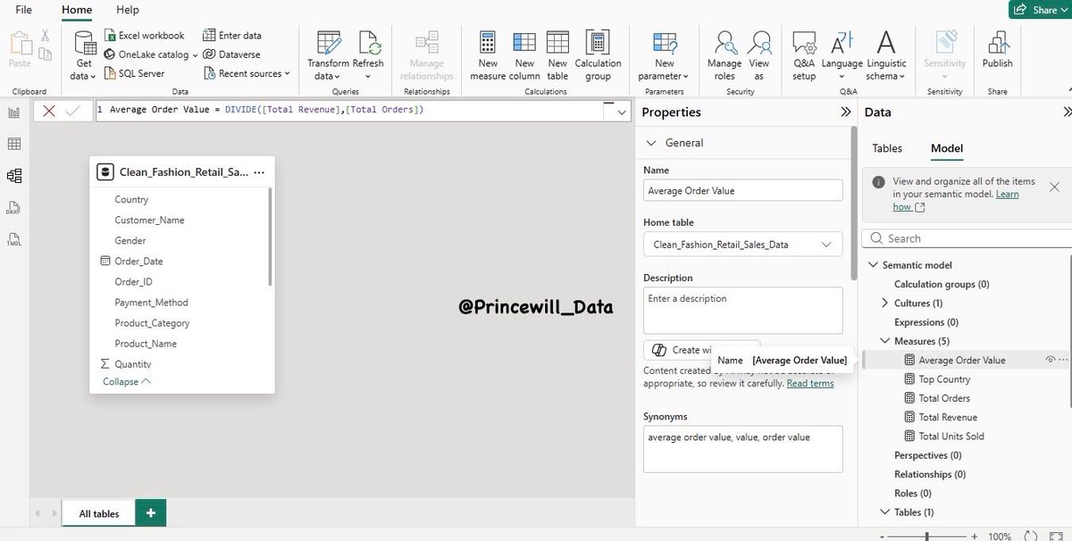Select the Total Revenue measure
This screenshot has width=1072, height=541.
(948, 417)
